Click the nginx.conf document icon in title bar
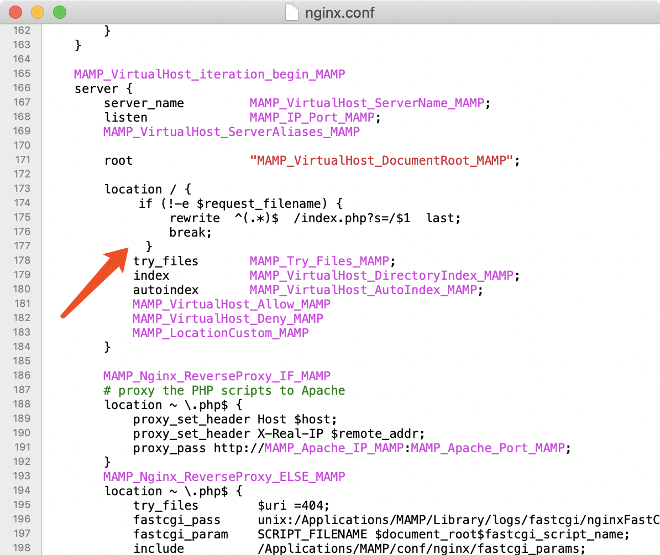The image size is (660, 555). point(291,12)
